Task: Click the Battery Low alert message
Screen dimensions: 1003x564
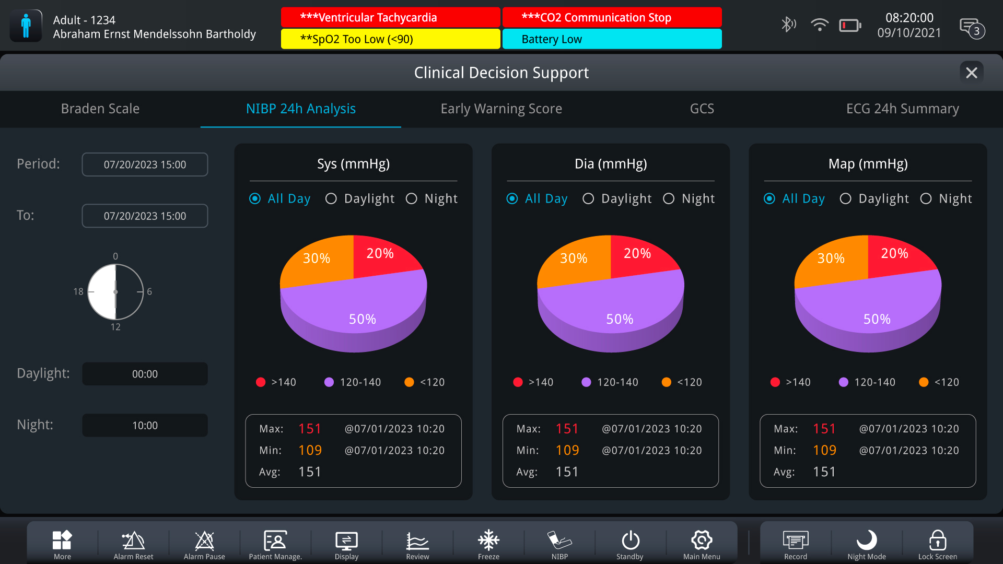Action: (612, 39)
